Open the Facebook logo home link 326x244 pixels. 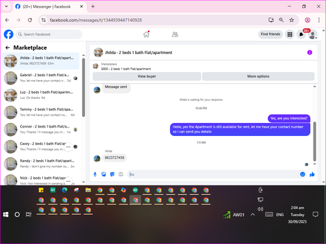click(8, 34)
